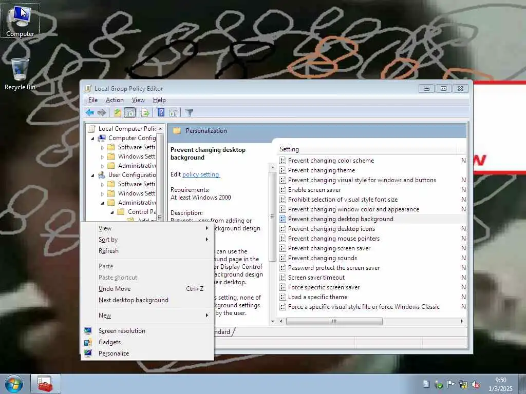Collapse the Control Panel tree node

tap(112, 212)
